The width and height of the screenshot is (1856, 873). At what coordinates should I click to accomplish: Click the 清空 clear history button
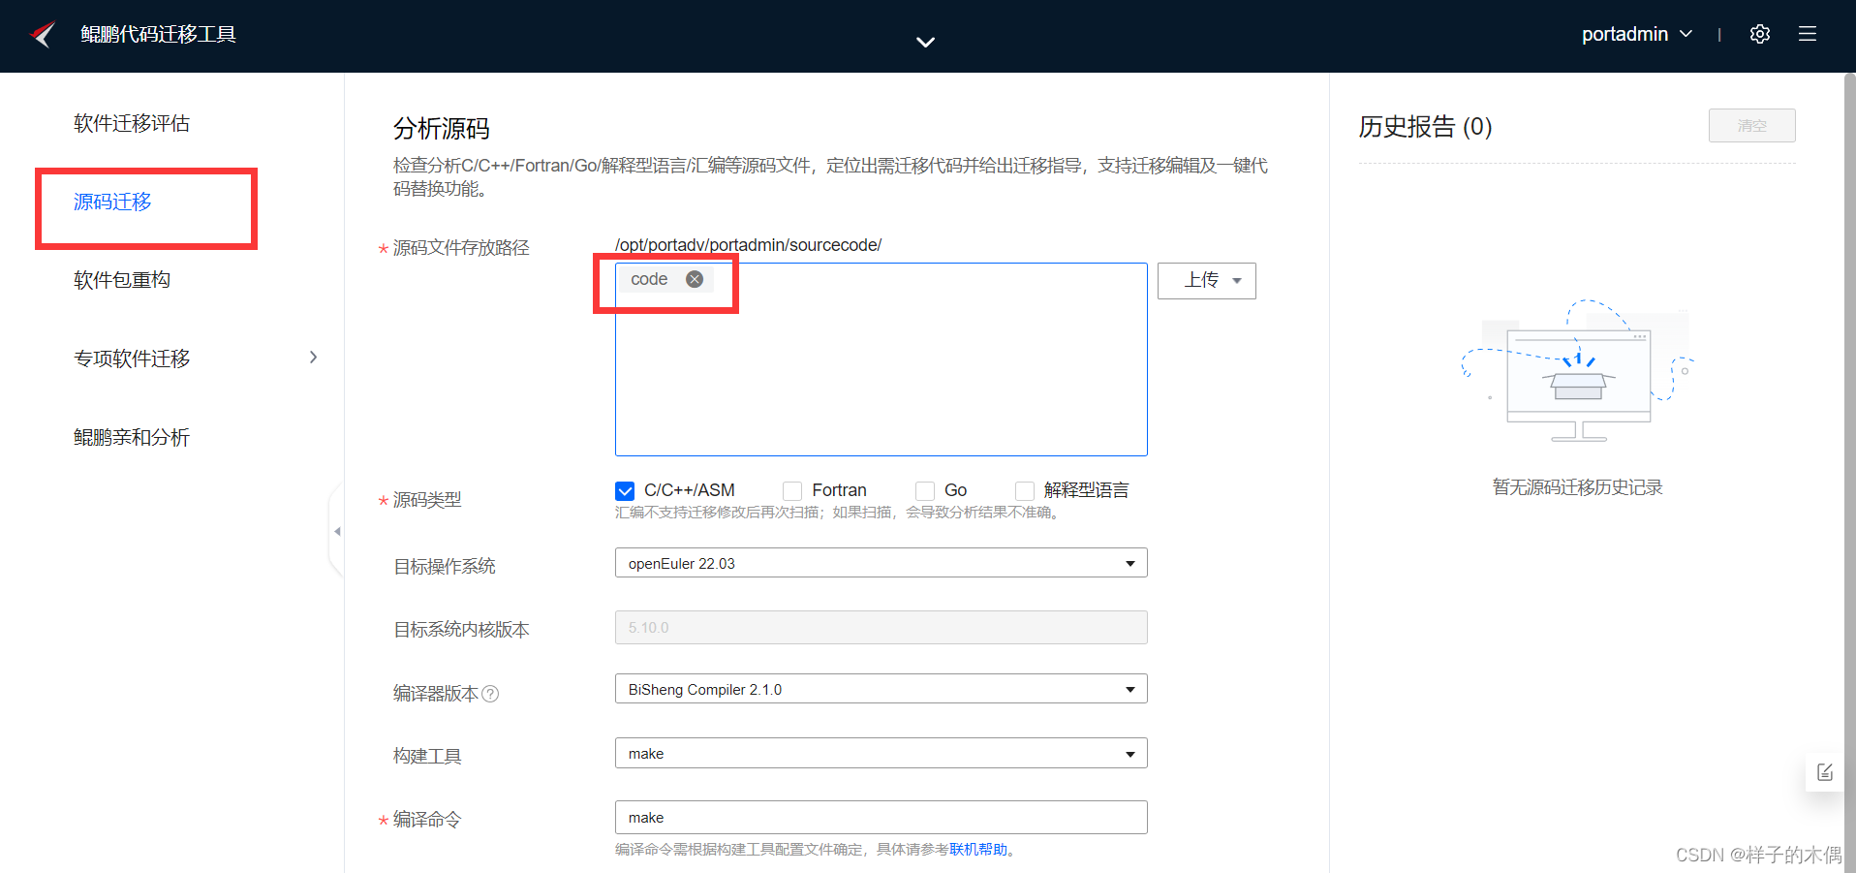click(1751, 126)
